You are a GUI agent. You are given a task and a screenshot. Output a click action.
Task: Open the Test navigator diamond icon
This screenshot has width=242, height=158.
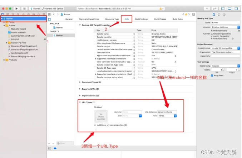click(x=28, y=14)
